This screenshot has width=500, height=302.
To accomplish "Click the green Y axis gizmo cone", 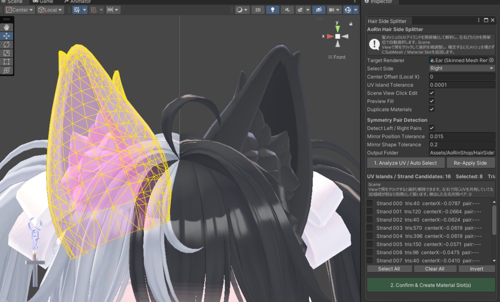I will pos(337,29).
